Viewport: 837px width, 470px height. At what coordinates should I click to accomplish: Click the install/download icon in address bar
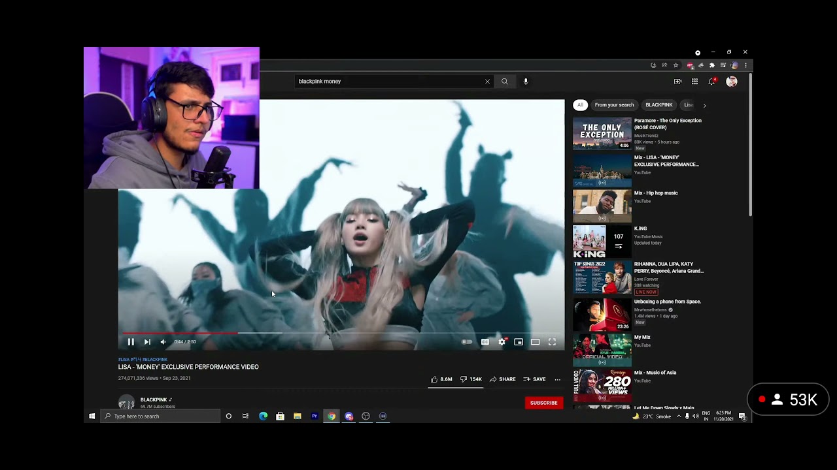pyautogui.click(x=653, y=65)
